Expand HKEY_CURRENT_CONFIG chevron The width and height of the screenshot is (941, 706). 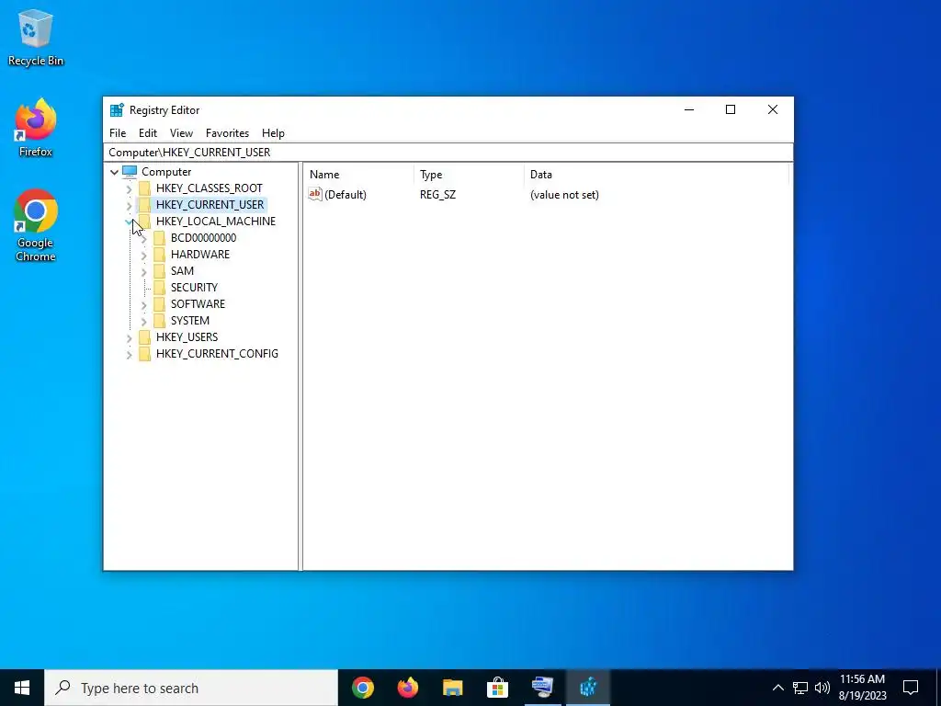pyautogui.click(x=129, y=355)
